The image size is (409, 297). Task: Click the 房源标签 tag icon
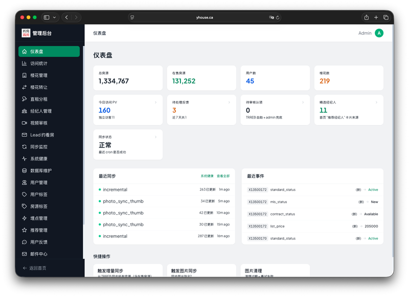coord(24,206)
